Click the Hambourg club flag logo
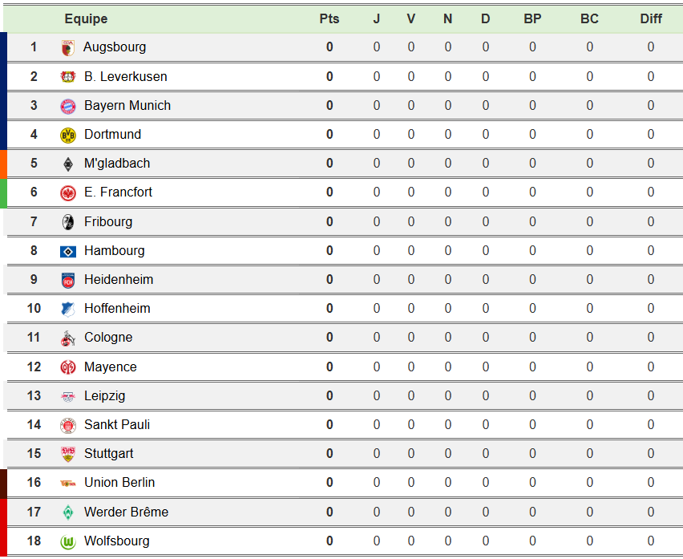The width and height of the screenshot is (683, 559). [x=68, y=251]
